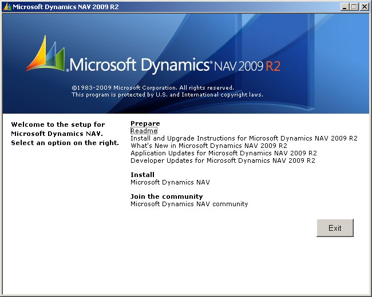This screenshot has height=297, width=372.
Task: Open Developer Updates for NAV 2009 R2
Action: 223,160
